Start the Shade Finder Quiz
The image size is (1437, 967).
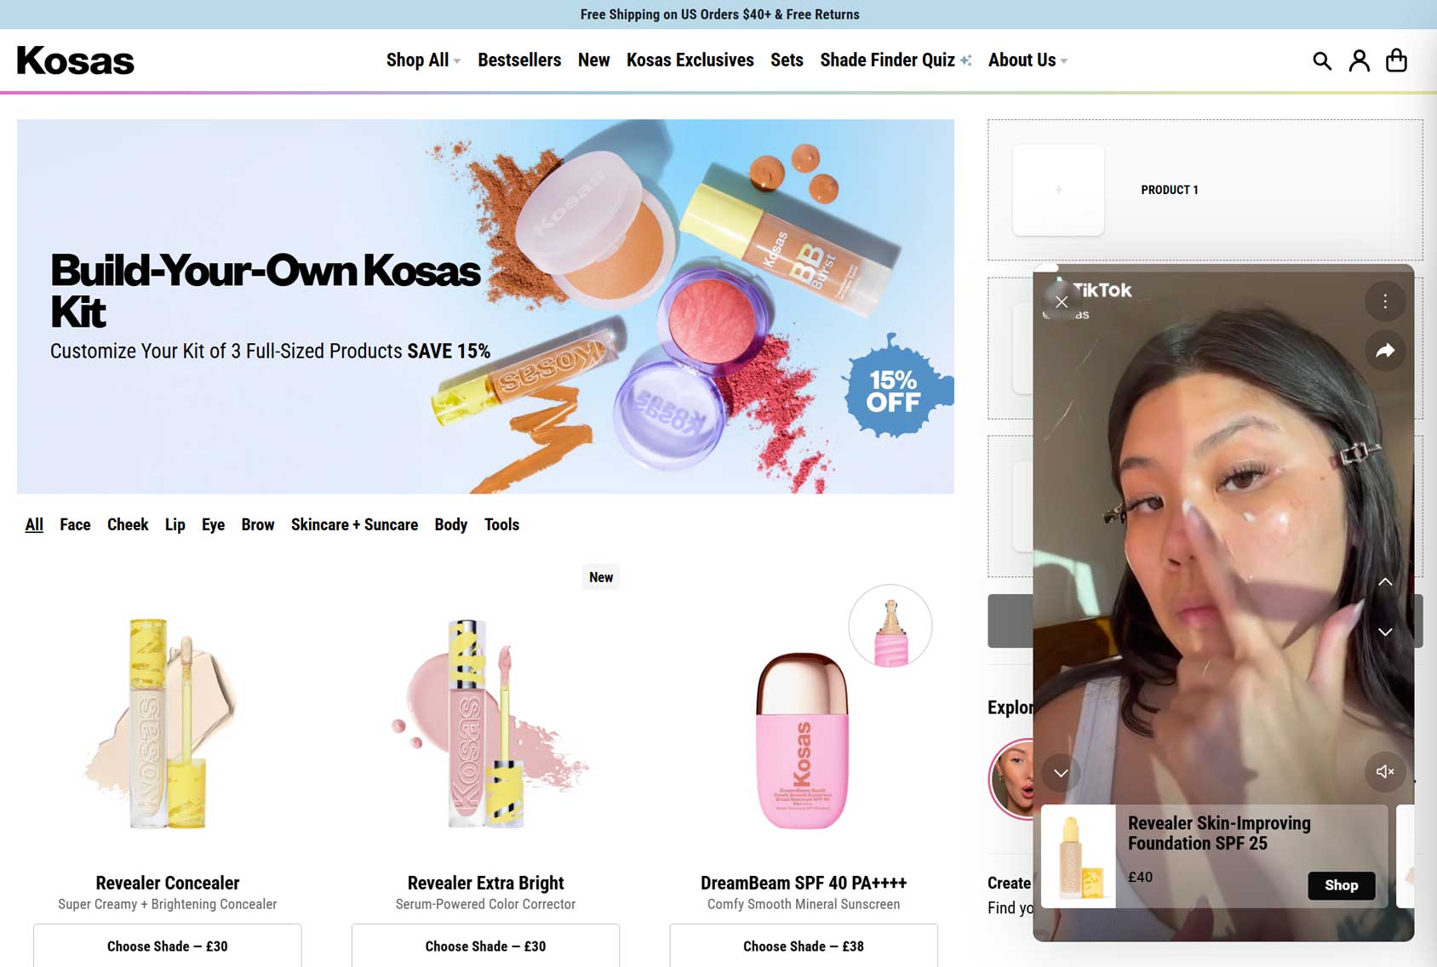(x=896, y=60)
